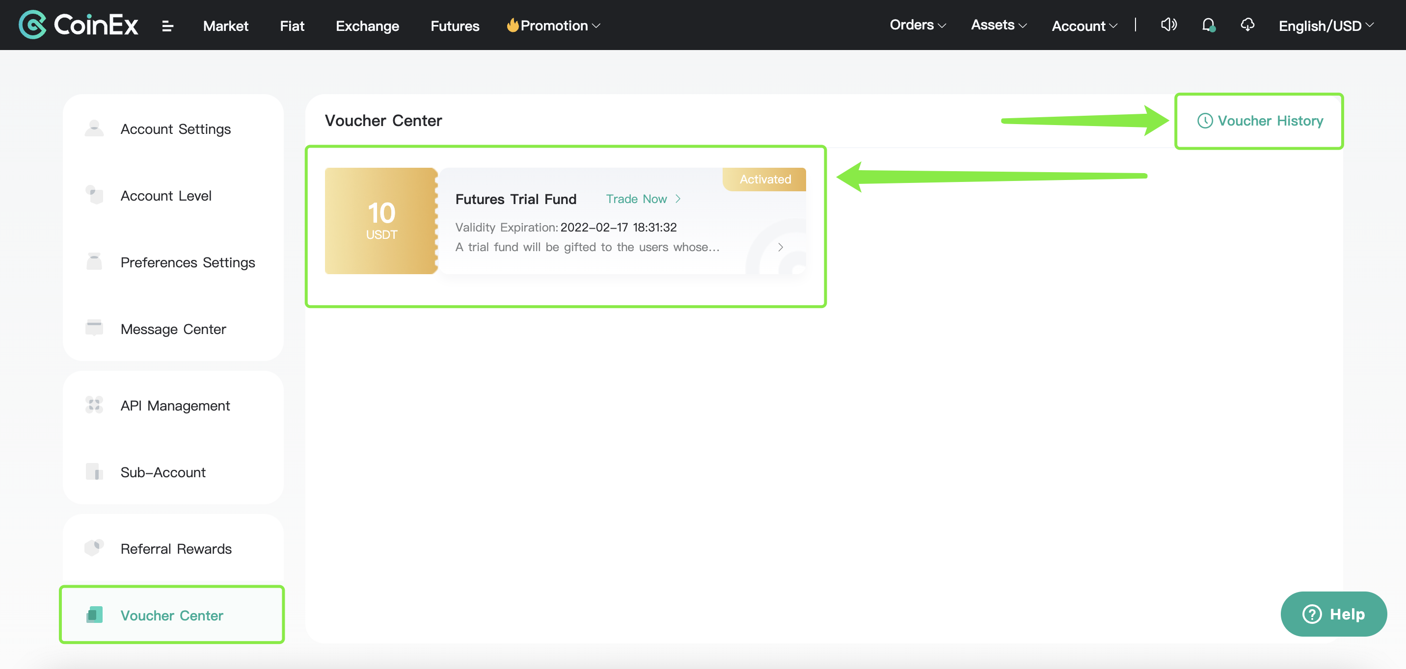Click the Referral Rewards sidebar icon
The image size is (1406, 669).
[94, 548]
